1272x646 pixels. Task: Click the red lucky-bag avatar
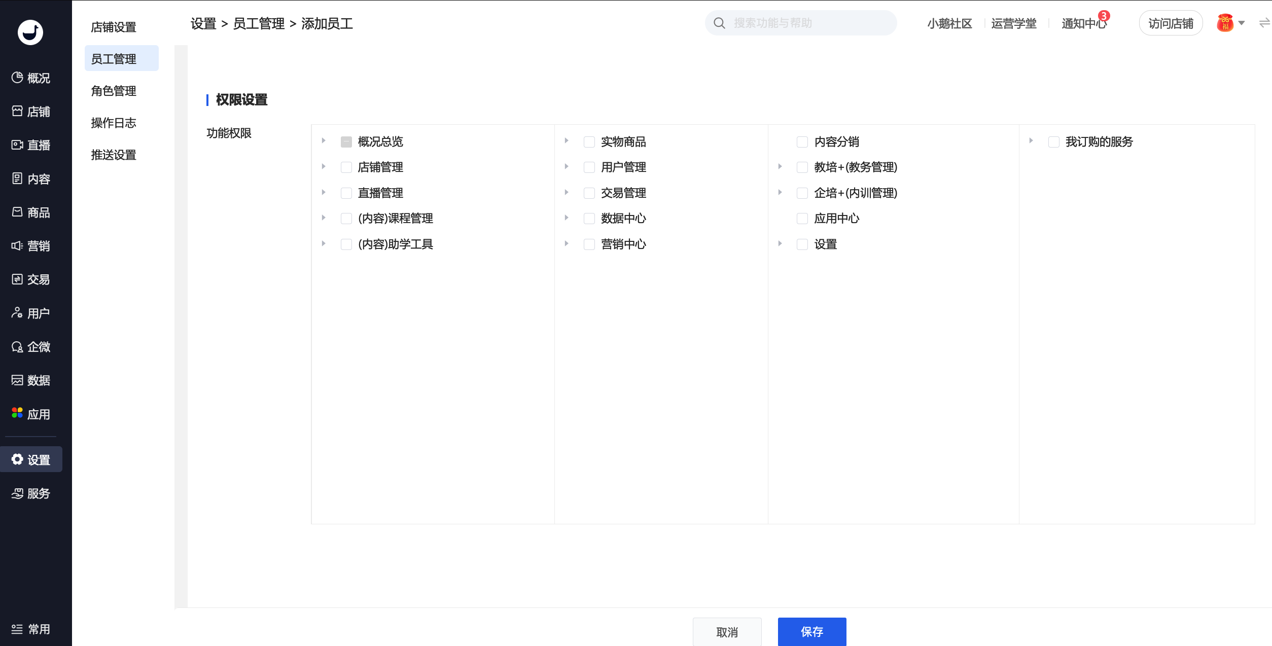coord(1225,23)
